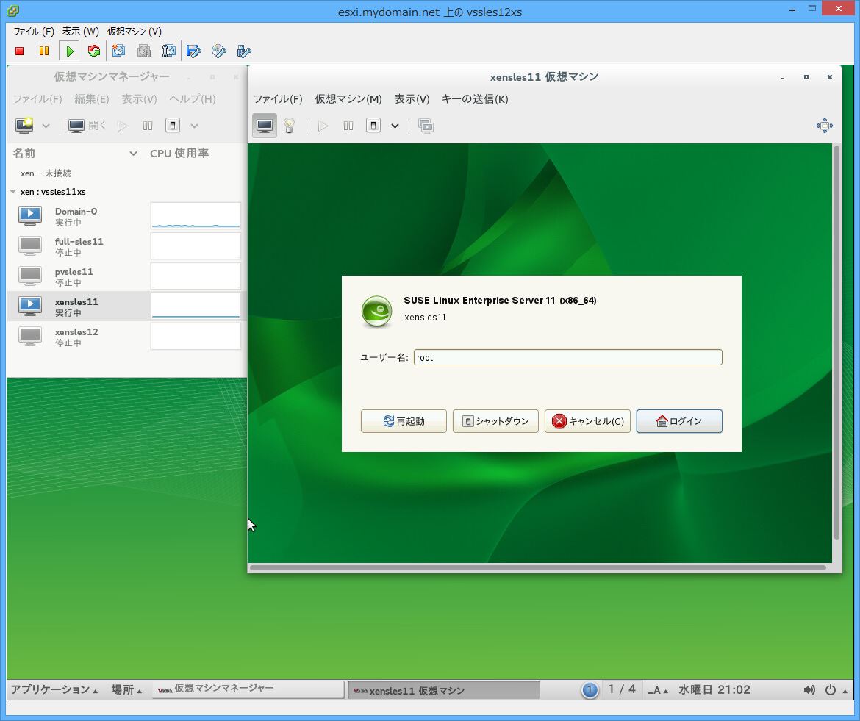Open ファイル(F) menu in Virtual Machine Manager
This screenshot has height=721, width=860.
click(37, 98)
